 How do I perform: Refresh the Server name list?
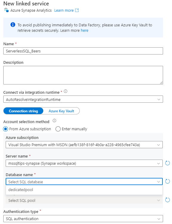[168, 163]
